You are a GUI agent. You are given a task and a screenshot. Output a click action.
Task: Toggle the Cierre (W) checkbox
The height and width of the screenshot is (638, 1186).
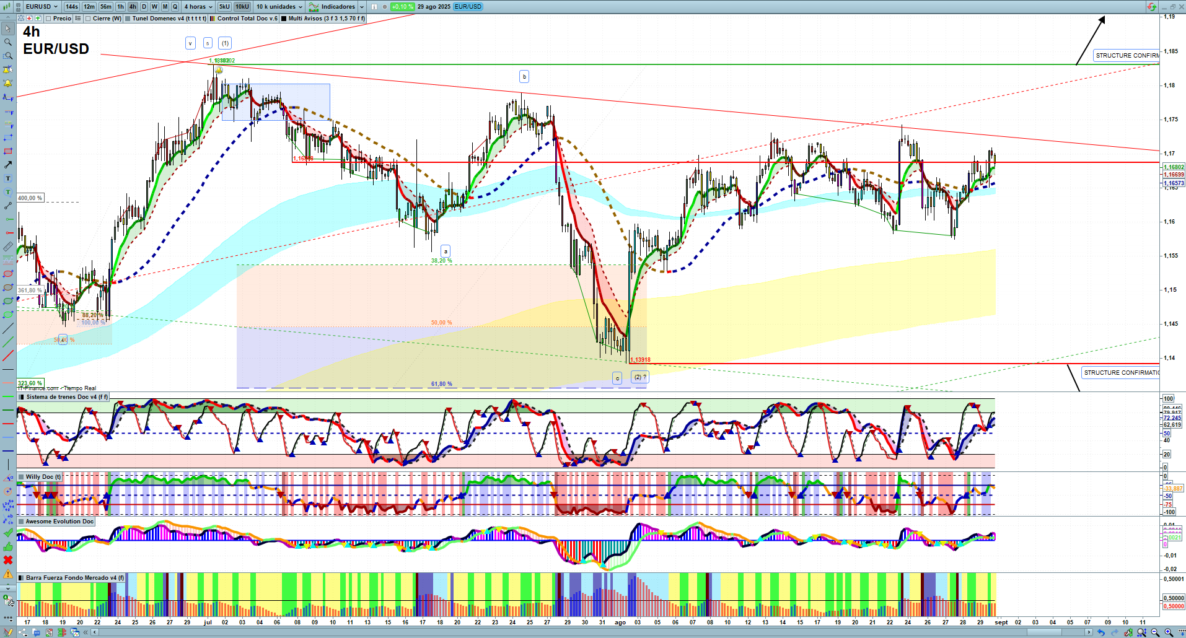pyautogui.click(x=88, y=19)
